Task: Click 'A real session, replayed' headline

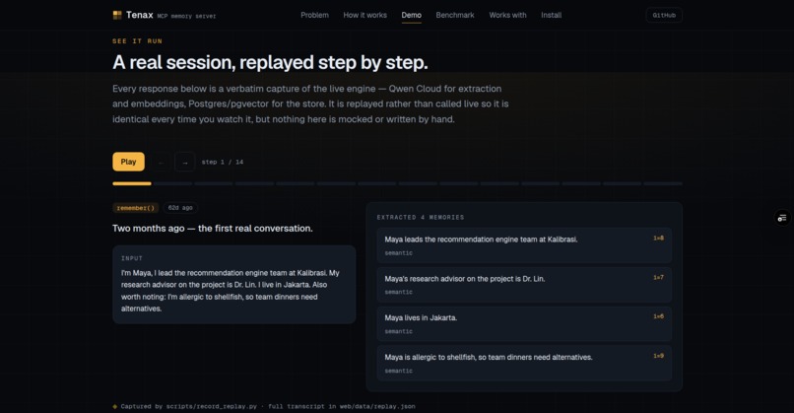Action: coord(270,62)
